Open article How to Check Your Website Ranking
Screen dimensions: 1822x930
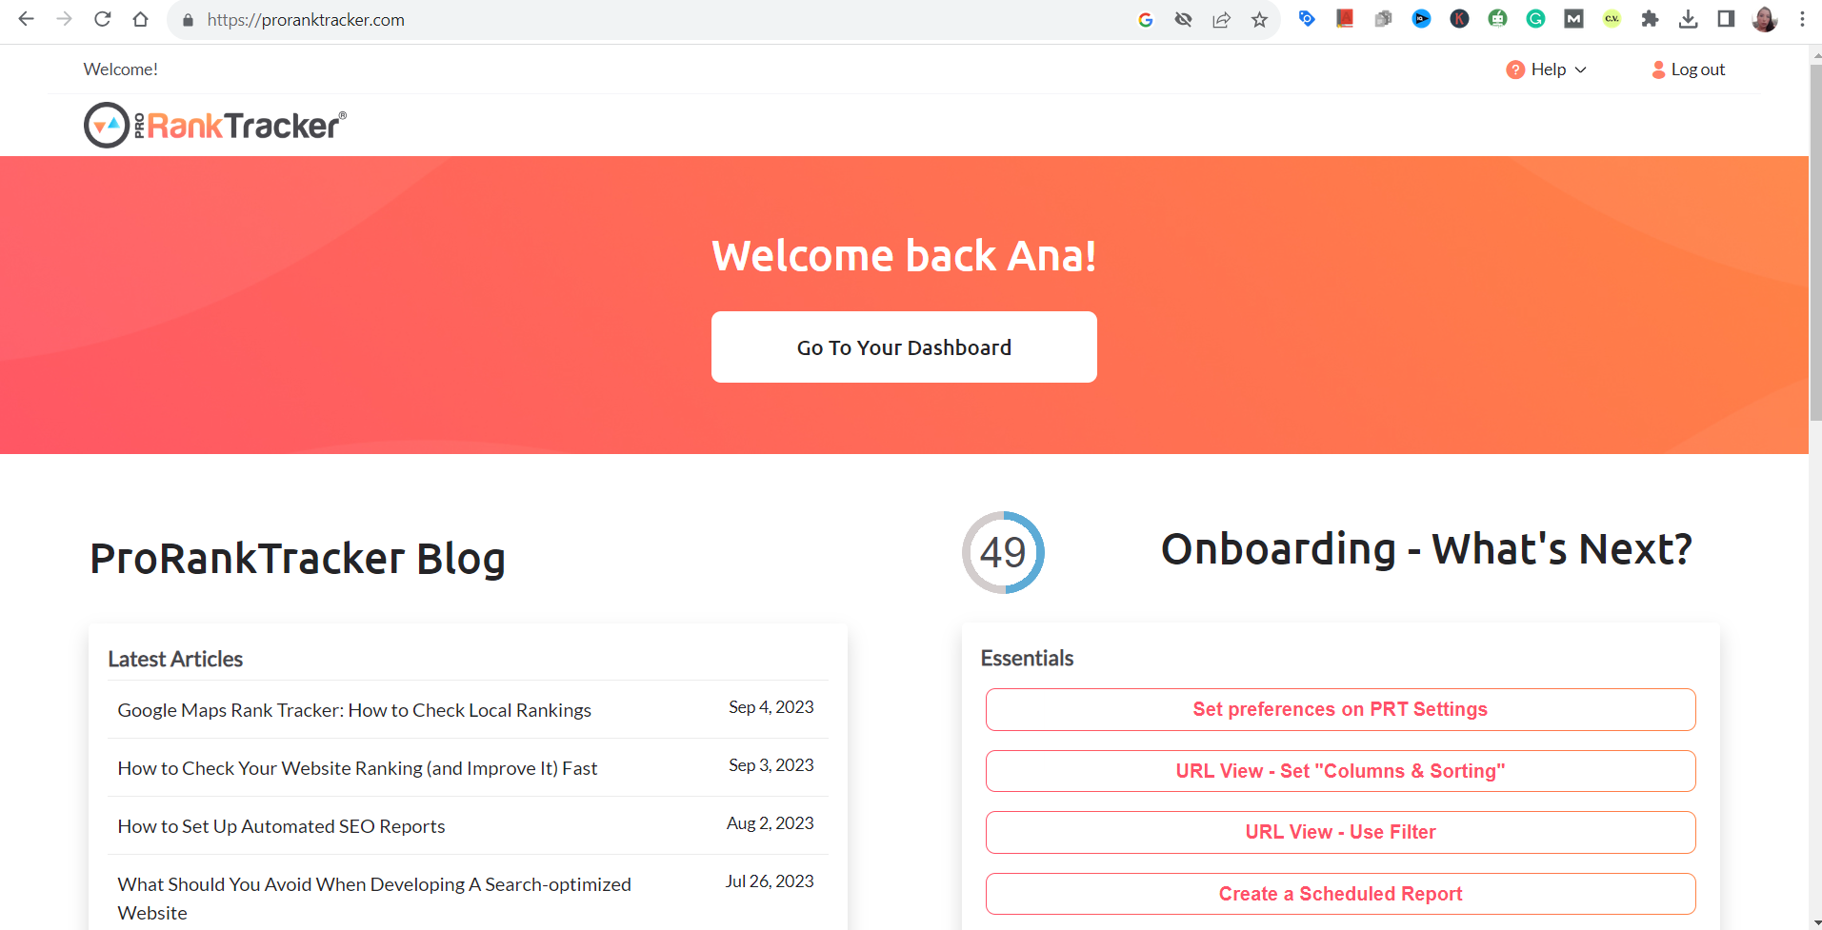click(357, 768)
